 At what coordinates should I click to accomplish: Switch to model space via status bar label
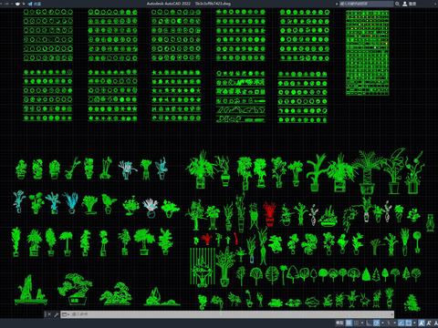pyautogui.click(x=339, y=323)
